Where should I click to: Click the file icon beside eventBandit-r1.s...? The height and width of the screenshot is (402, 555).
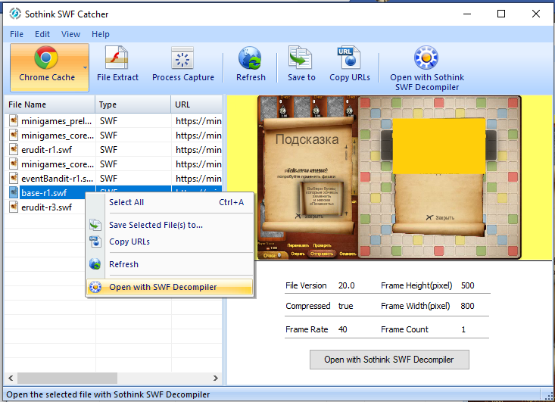[14, 178]
